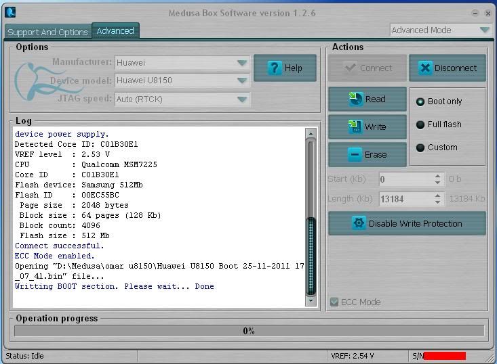Decrease the Length (Kb) value with down arrow
The image size is (497, 364).
pyautogui.click(x=438, y=202)
